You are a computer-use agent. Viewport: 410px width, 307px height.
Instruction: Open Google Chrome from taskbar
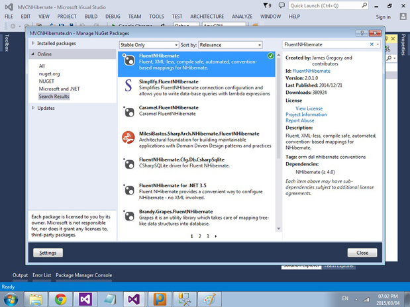61,300
